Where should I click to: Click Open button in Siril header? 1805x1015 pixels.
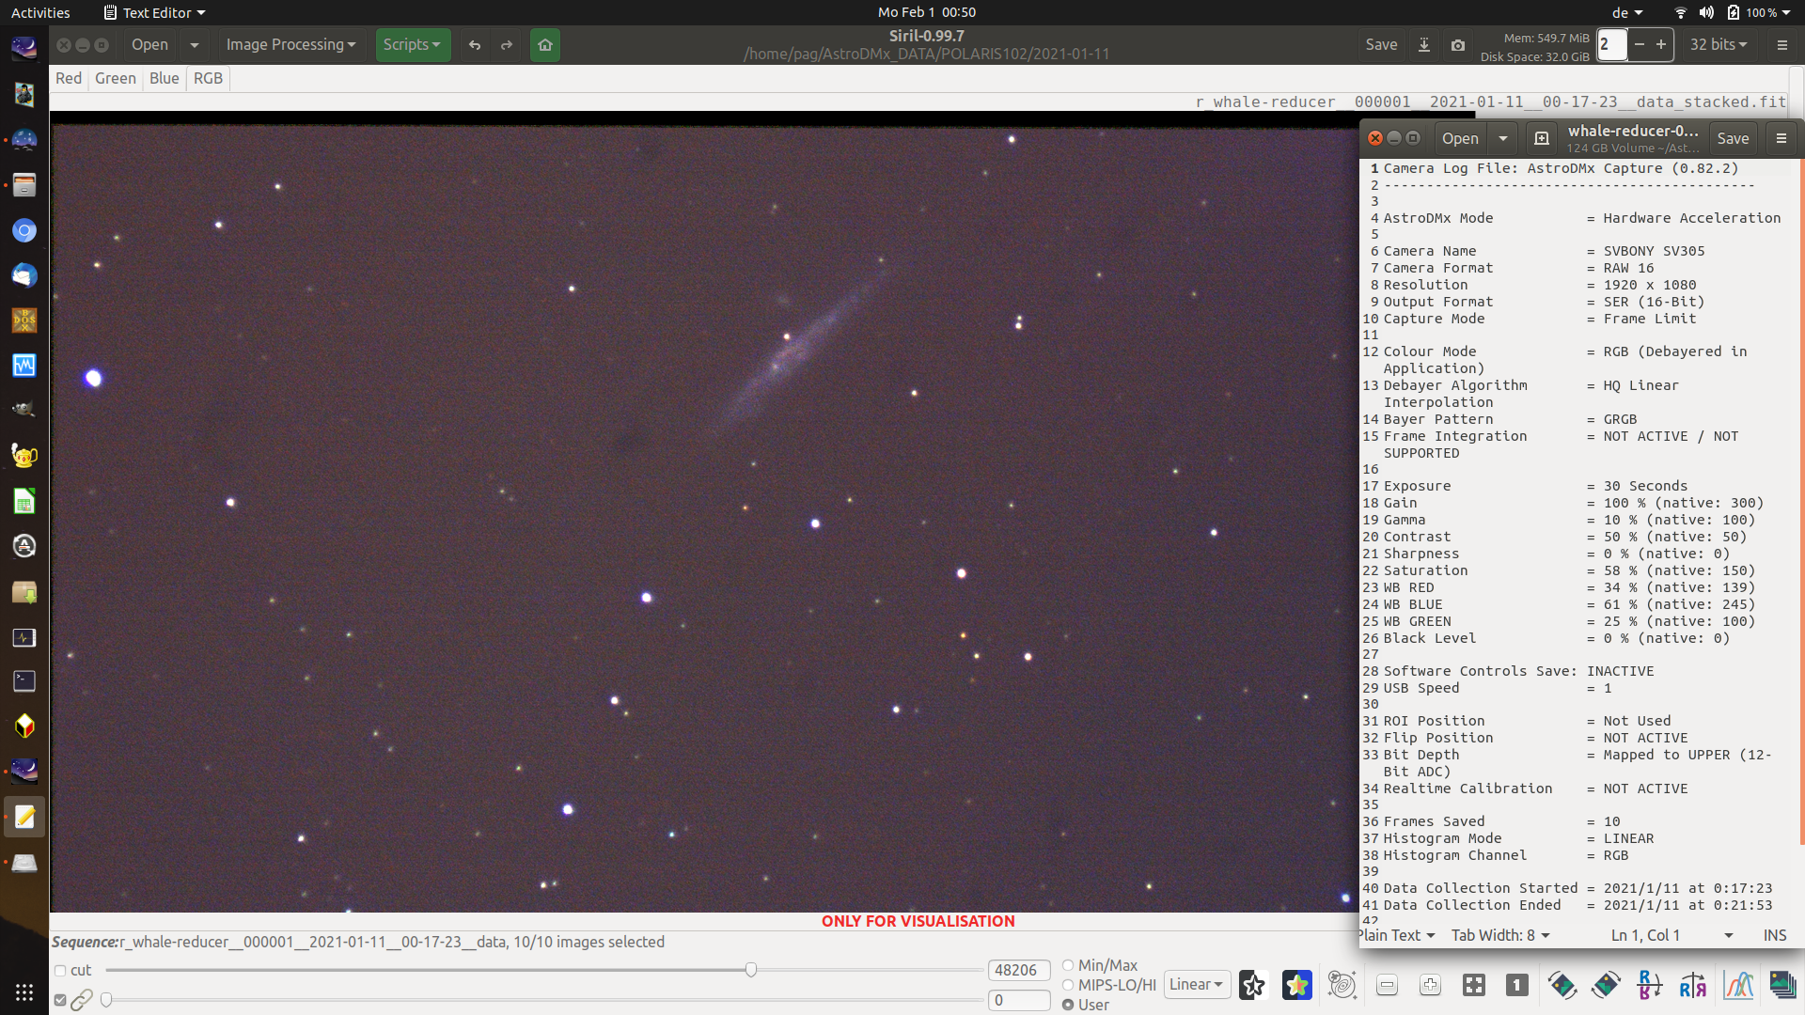(150, 45)
